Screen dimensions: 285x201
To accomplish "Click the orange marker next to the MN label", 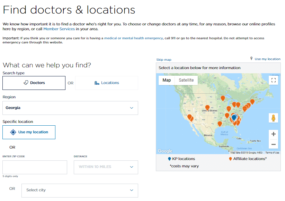I will pyautogui.click(x=223, y=98).
